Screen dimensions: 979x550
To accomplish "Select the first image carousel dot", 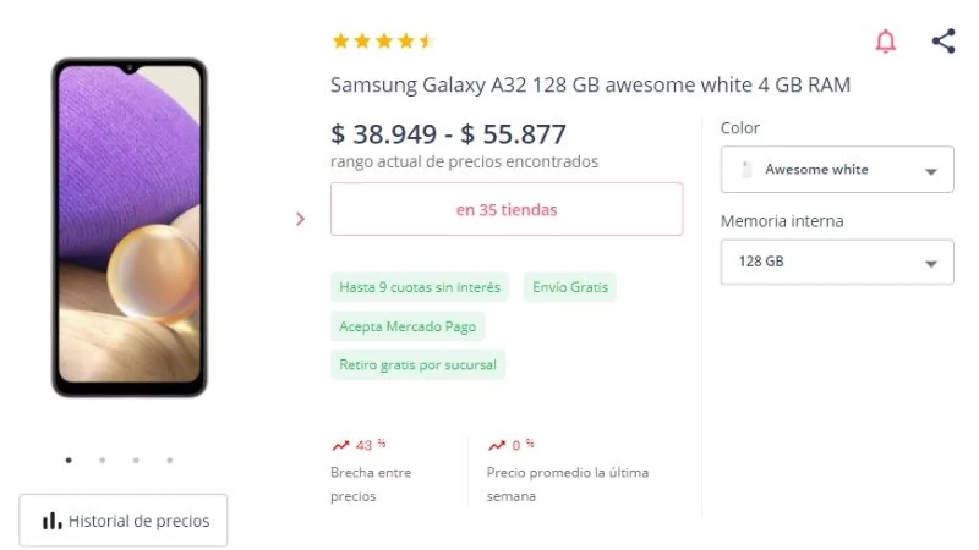I will point(69,460).
